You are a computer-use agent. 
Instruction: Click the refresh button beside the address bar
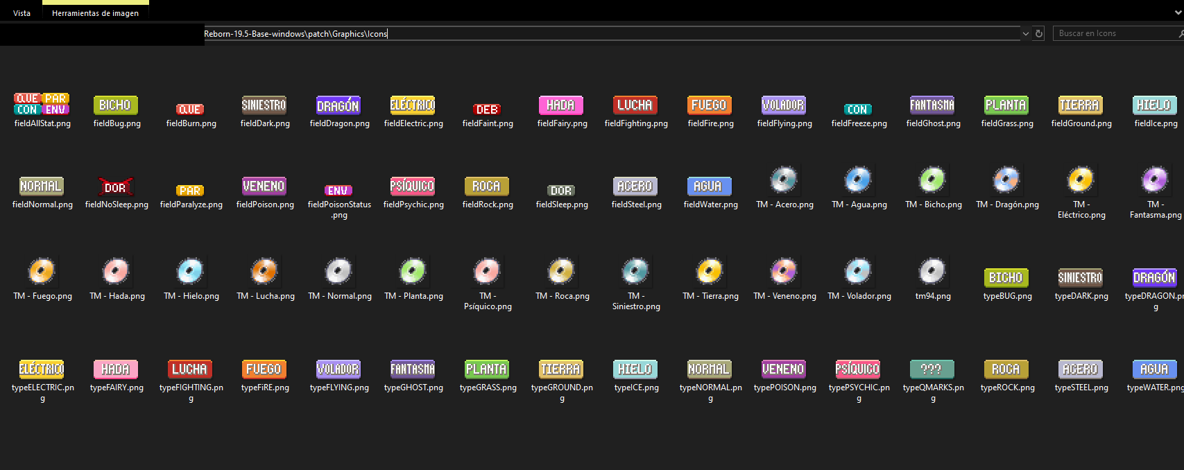pyautogui.click(x=1039, y=33)
